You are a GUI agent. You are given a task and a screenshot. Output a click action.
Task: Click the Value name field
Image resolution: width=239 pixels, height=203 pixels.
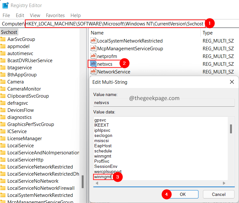pos(164,103)
